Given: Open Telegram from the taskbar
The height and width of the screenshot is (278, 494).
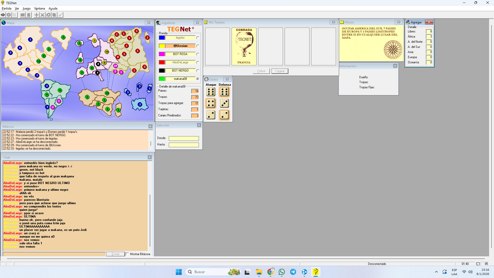Looking at the screenshot, I should pos(293,272).
